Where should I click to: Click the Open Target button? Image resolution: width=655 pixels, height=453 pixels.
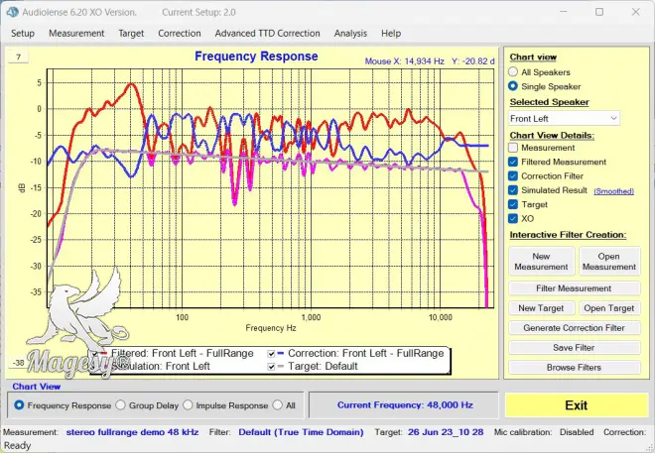coord(609,308)
